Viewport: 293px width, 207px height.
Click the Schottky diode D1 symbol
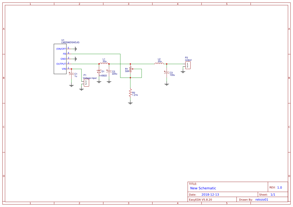pos(99,71)
